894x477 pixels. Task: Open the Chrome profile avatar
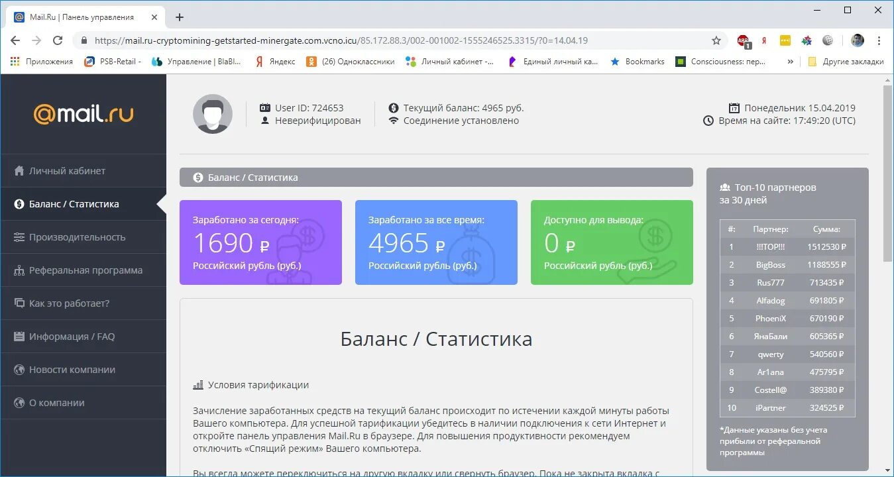[858, 40]
